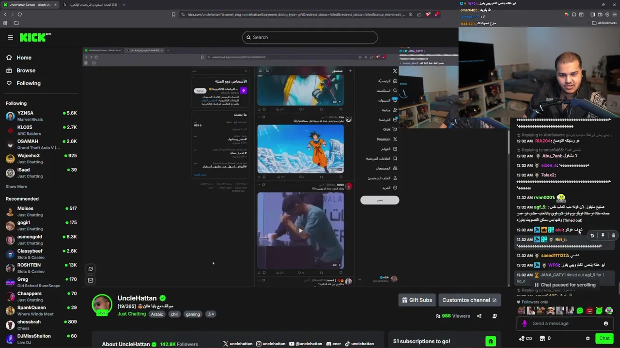620x348 pixels.
Task: Focus the Kick search field
Action: 310,37
